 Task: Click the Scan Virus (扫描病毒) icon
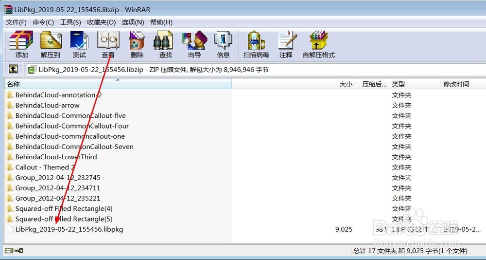click(x=256, y=40)
